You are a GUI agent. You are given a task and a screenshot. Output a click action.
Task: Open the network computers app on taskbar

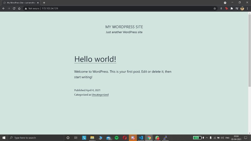point(165,138)
